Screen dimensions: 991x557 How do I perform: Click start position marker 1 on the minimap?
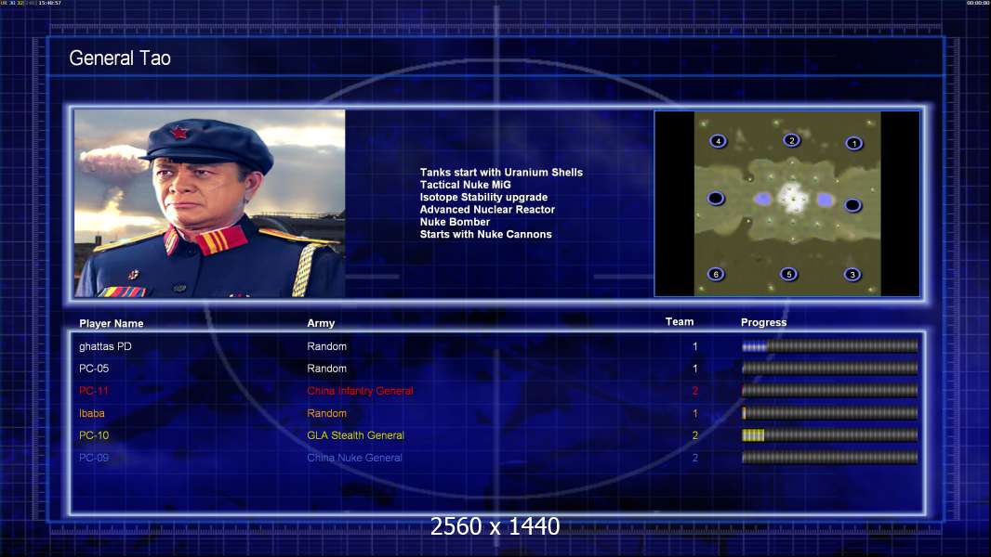pyautogui.click(x=853, y=143)
